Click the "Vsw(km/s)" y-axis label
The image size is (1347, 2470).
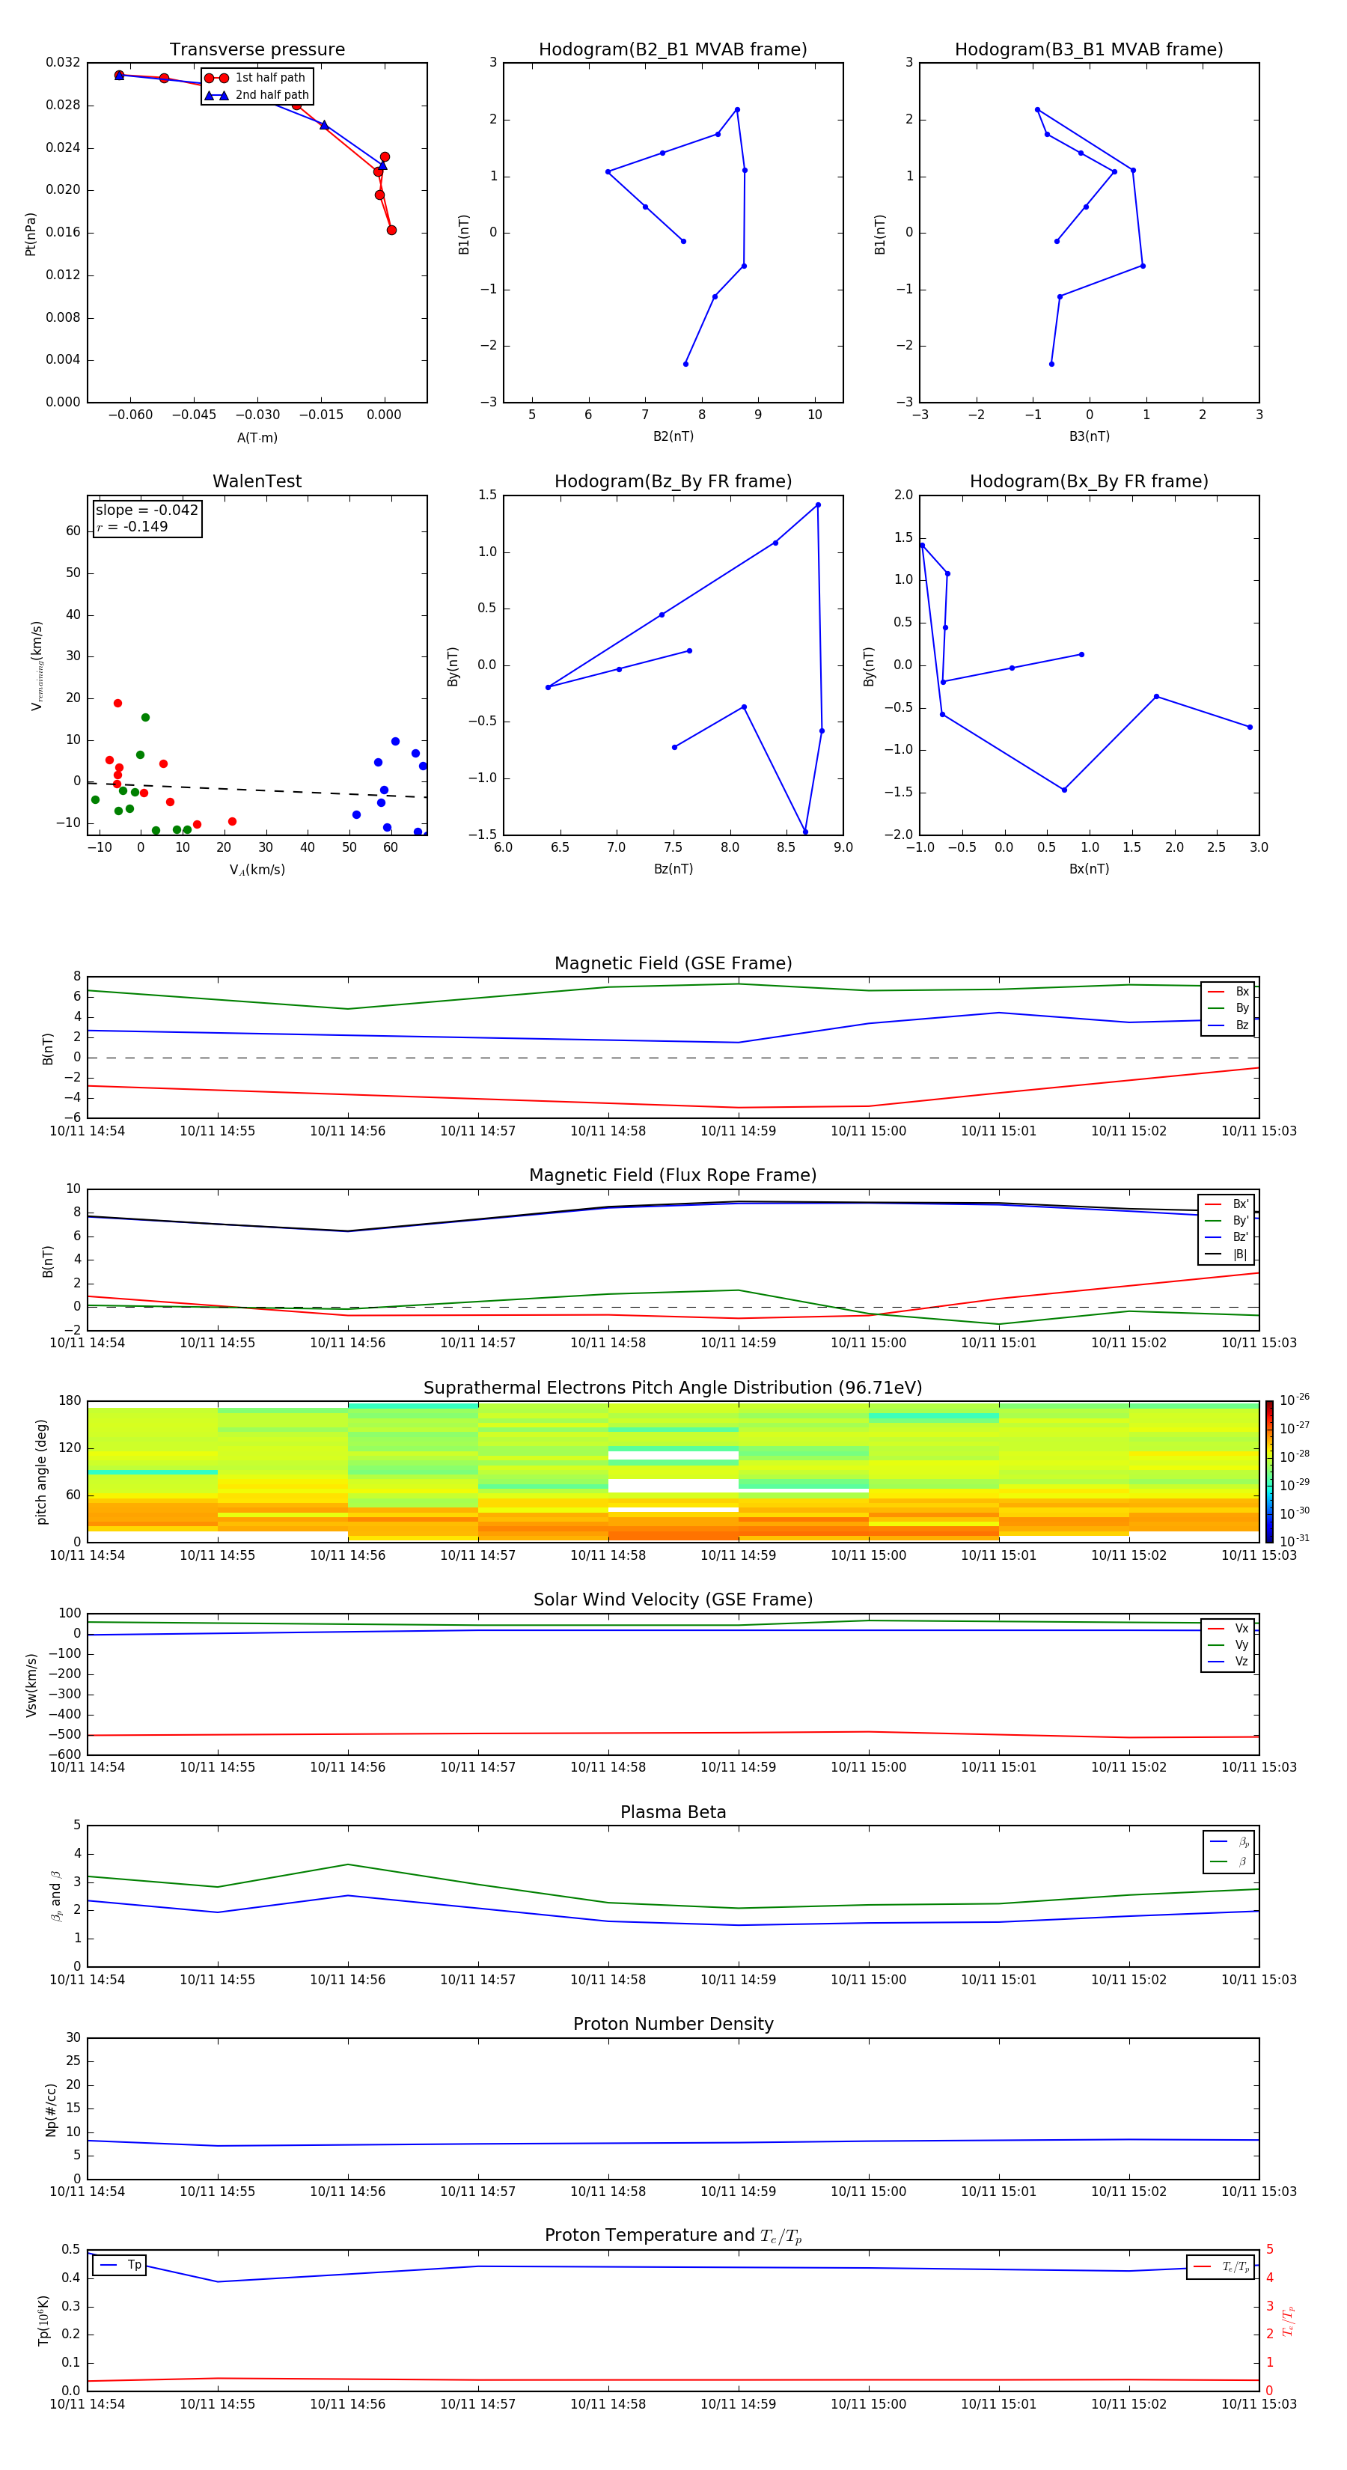31,1685
